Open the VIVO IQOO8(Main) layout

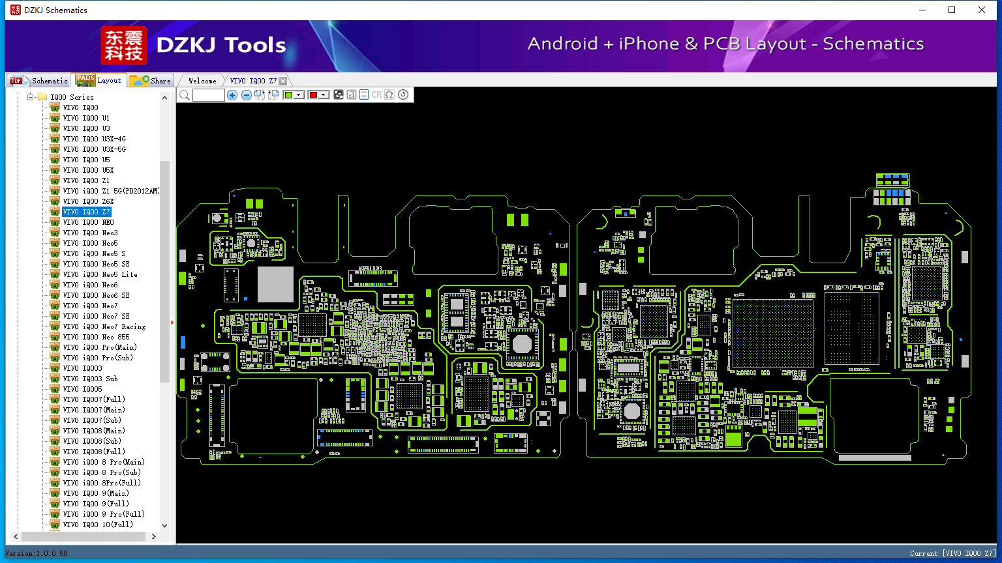(94, 431)
